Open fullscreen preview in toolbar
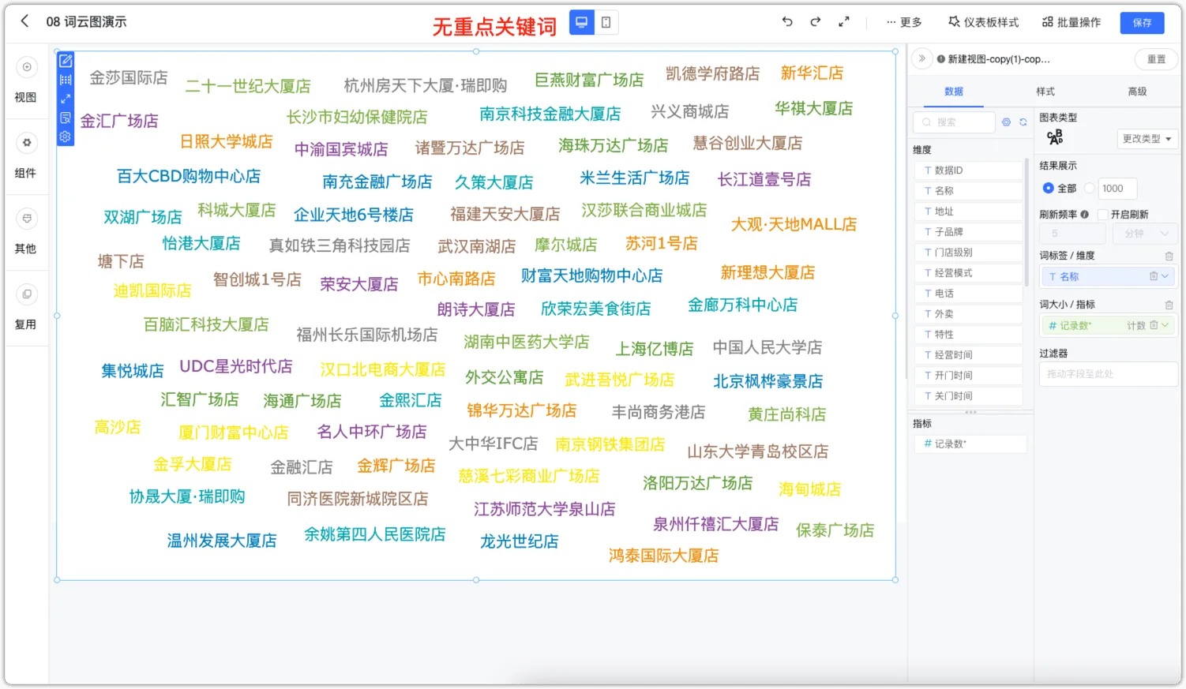 [x=844, y=22]
